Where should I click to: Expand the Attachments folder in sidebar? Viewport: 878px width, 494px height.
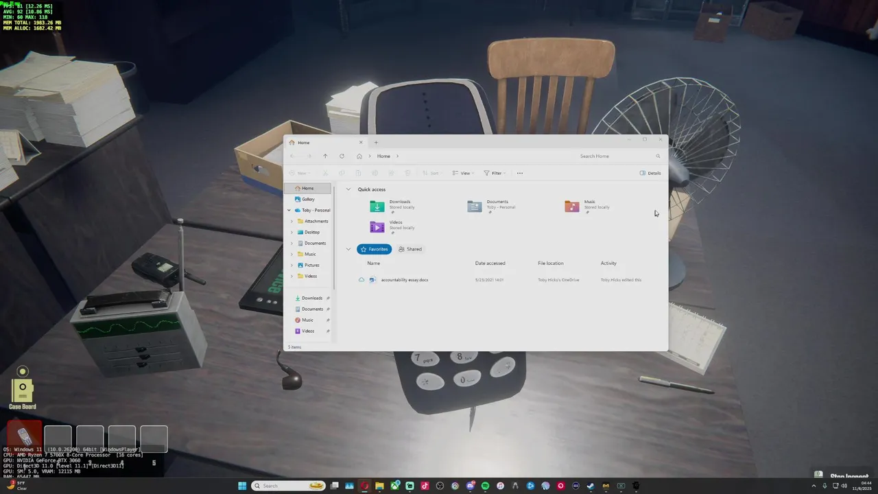(x=292, y=221)
